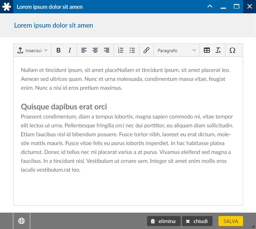
Task: Click the paragraph starting with Praesent condimentum
Action: [127, 143]
